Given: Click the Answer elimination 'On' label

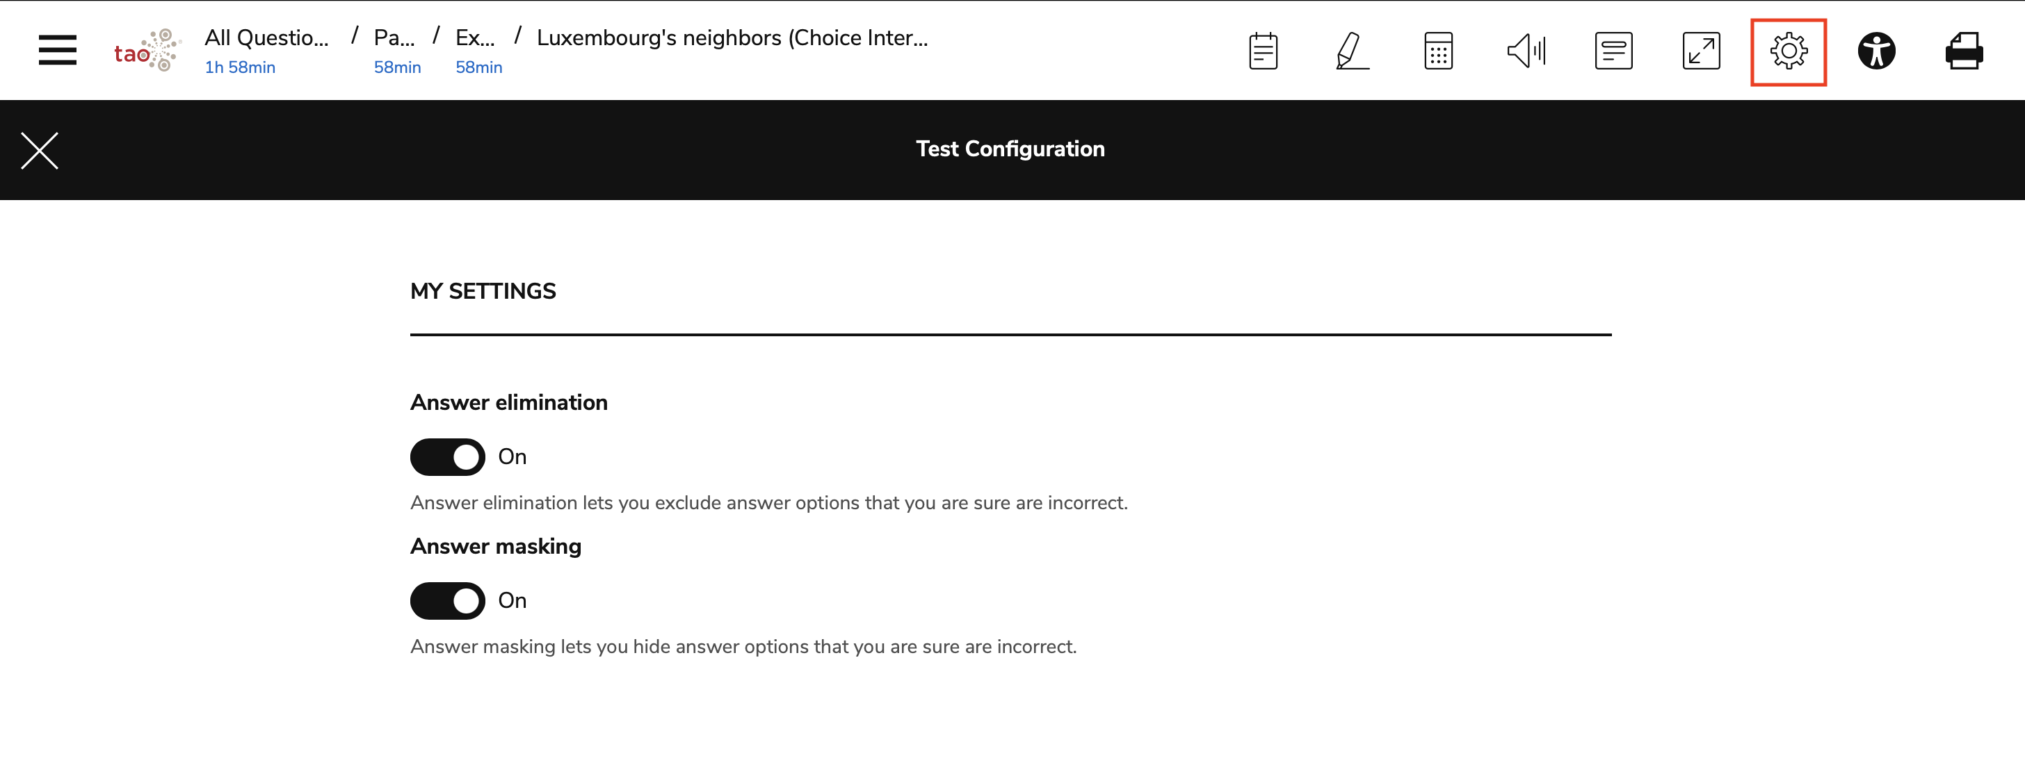Looking at the screenshot, I should (513, 457).
